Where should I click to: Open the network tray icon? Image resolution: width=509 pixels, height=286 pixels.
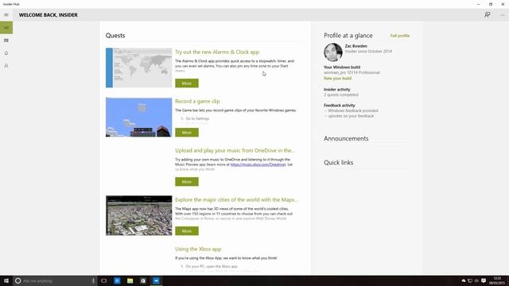click(x=470, y=280)
